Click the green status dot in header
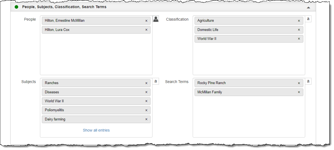 pyautogui.click(x=17, y=7)
